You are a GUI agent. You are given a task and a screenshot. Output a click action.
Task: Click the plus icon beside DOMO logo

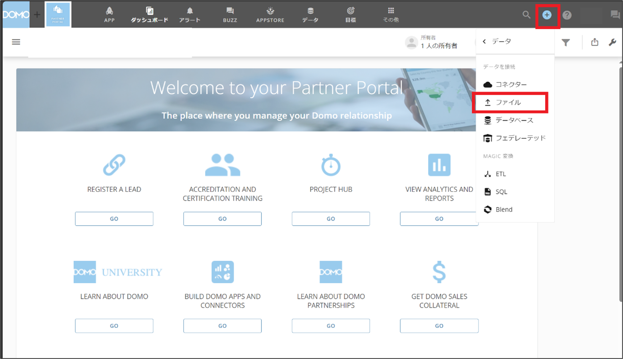coord(37,14)
